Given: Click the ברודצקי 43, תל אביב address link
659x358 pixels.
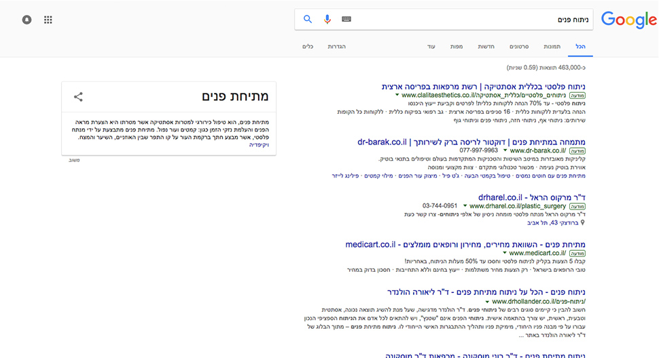Looking at the screenshot, I should (553, 222).
